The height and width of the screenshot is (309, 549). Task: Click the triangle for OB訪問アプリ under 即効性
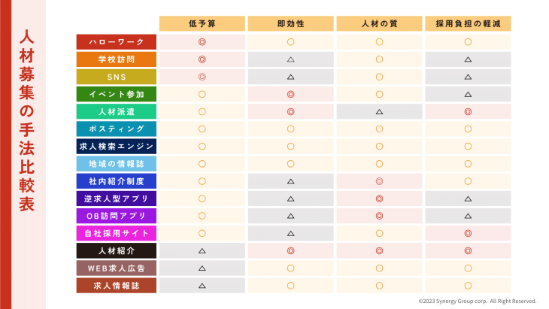(x=290, y=216)
